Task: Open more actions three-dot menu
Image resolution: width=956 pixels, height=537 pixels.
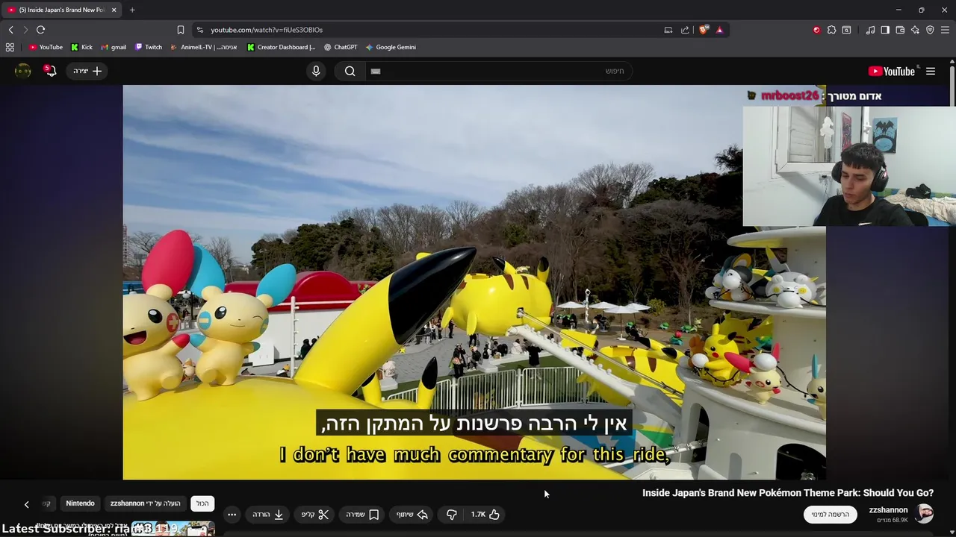Action: click(232, 515)
